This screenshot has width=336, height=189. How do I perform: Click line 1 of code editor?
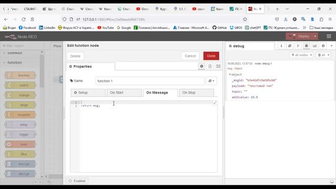(x=148, y=102)
